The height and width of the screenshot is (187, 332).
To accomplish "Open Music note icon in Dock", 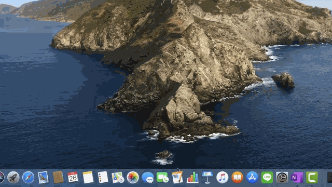I will point(223,177).
